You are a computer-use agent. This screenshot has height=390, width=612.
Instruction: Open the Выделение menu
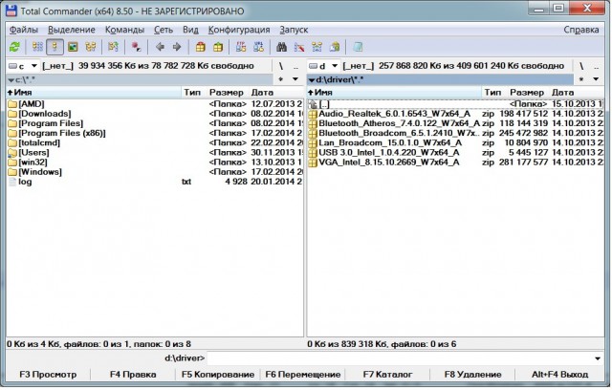pyautogui.click(x=72, y=30)
